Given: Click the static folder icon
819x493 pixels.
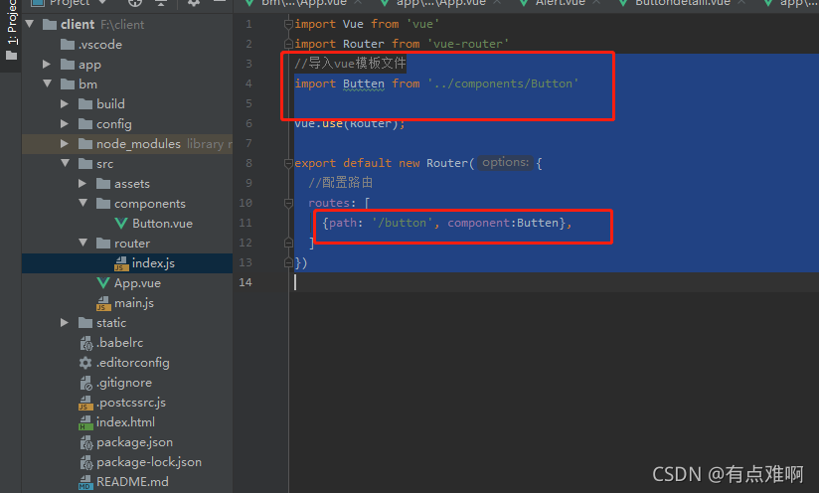Looking at the screenshot, I should click(85, 323).
